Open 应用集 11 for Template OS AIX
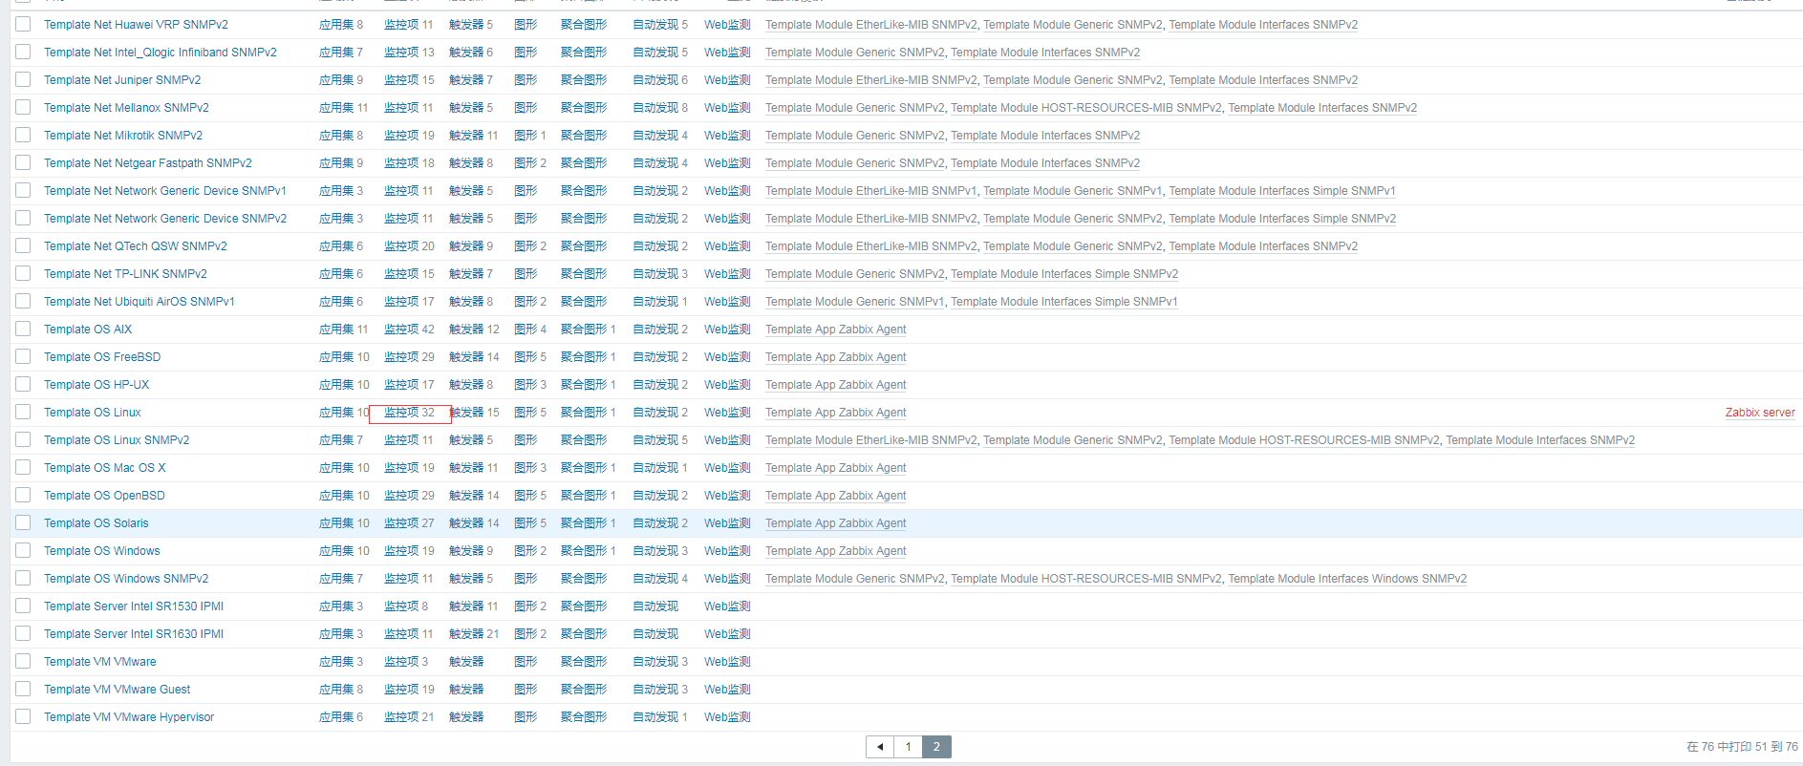The width and height of the screenshot is (1803, 766). coord(344,330)
